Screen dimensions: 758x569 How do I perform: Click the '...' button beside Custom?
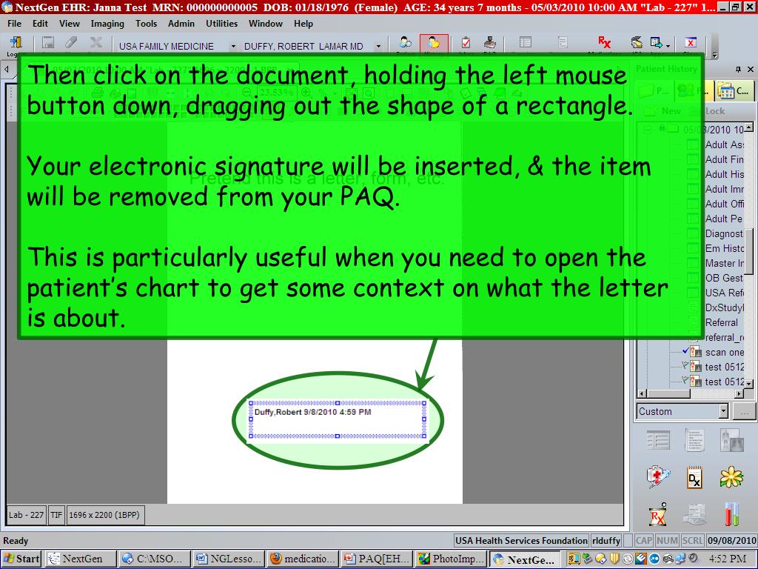745,411
